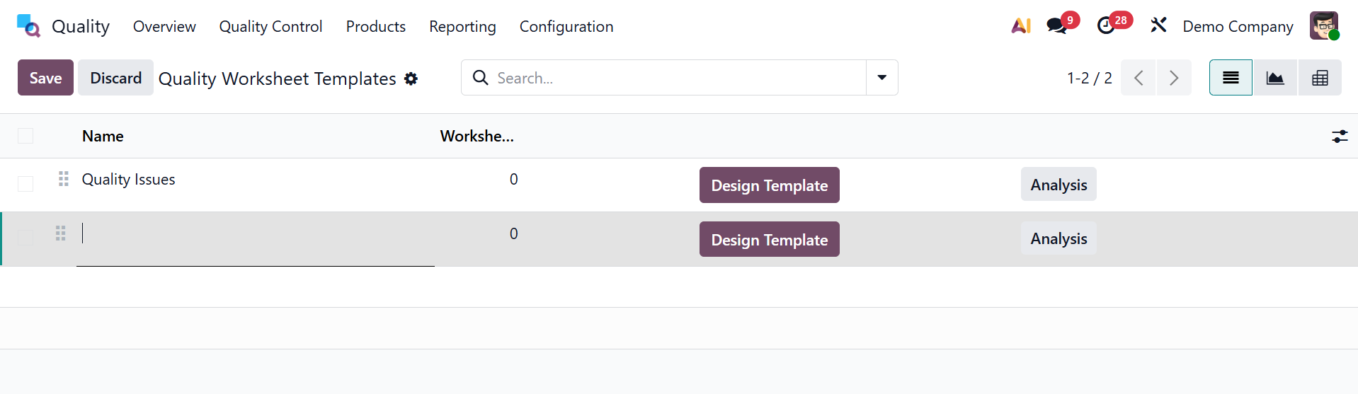
Task: Open the AI assistant icon
Action: pyautogui.click(x=1020, y=26)
